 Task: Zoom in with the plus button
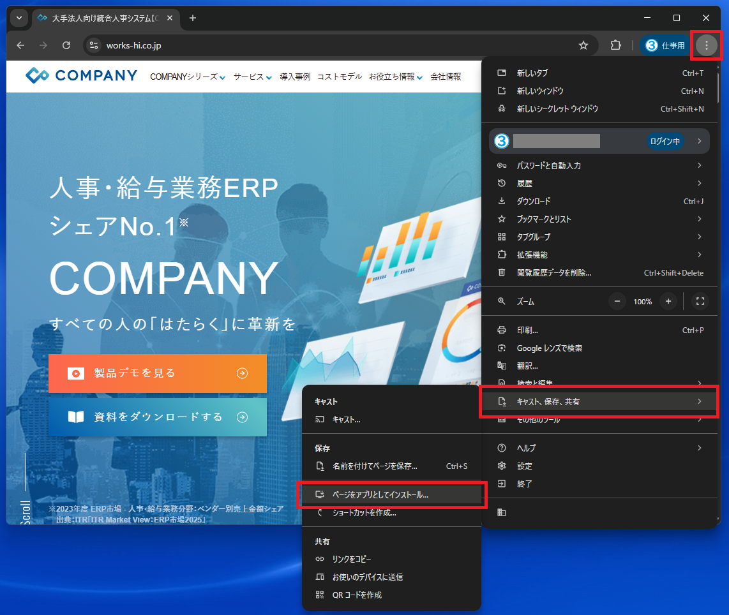click(668, 301)
